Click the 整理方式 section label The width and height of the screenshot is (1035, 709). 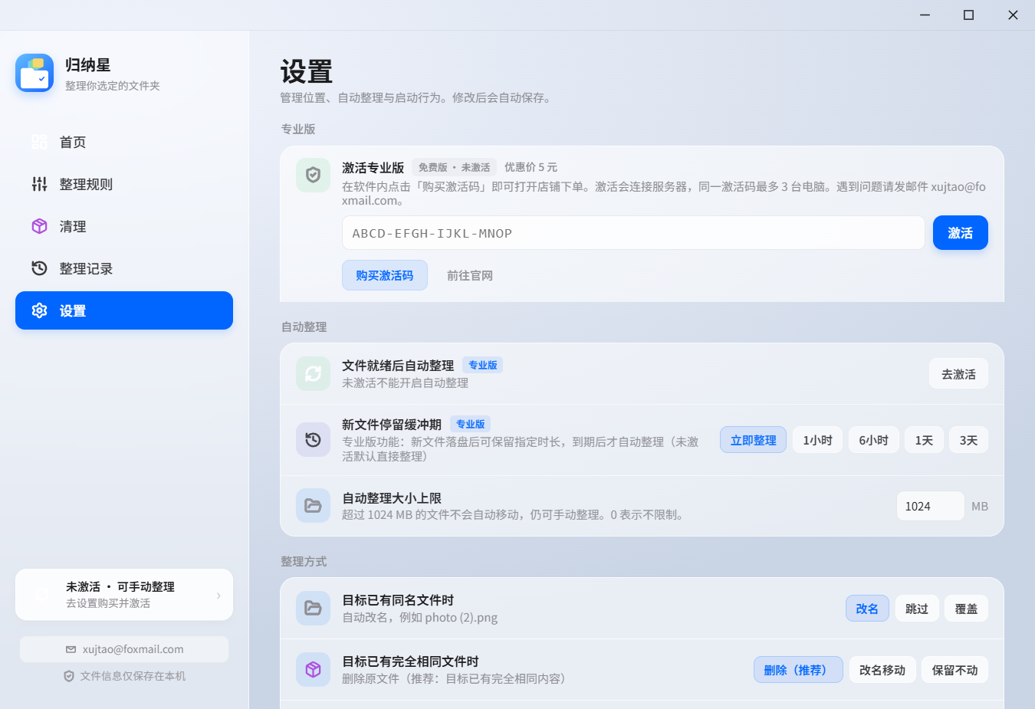coord(304,561)
